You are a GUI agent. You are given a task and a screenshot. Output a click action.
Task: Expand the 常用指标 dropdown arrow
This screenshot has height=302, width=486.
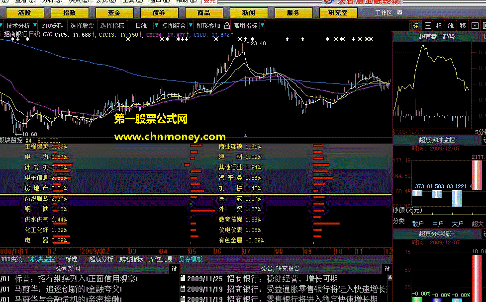coord(263,25)
